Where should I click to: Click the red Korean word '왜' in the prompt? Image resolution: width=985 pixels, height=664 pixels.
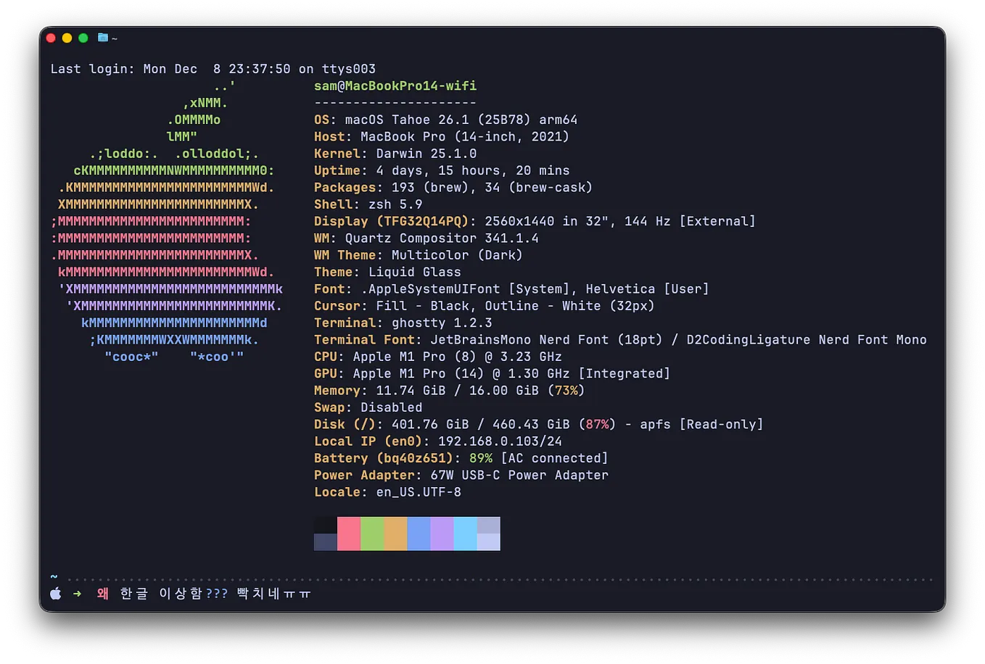[x=103, y=594]
